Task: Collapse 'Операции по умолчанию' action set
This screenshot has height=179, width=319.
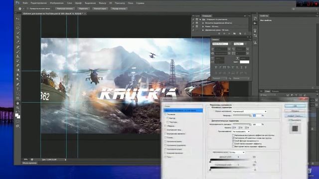Action: tap(200, 19)
